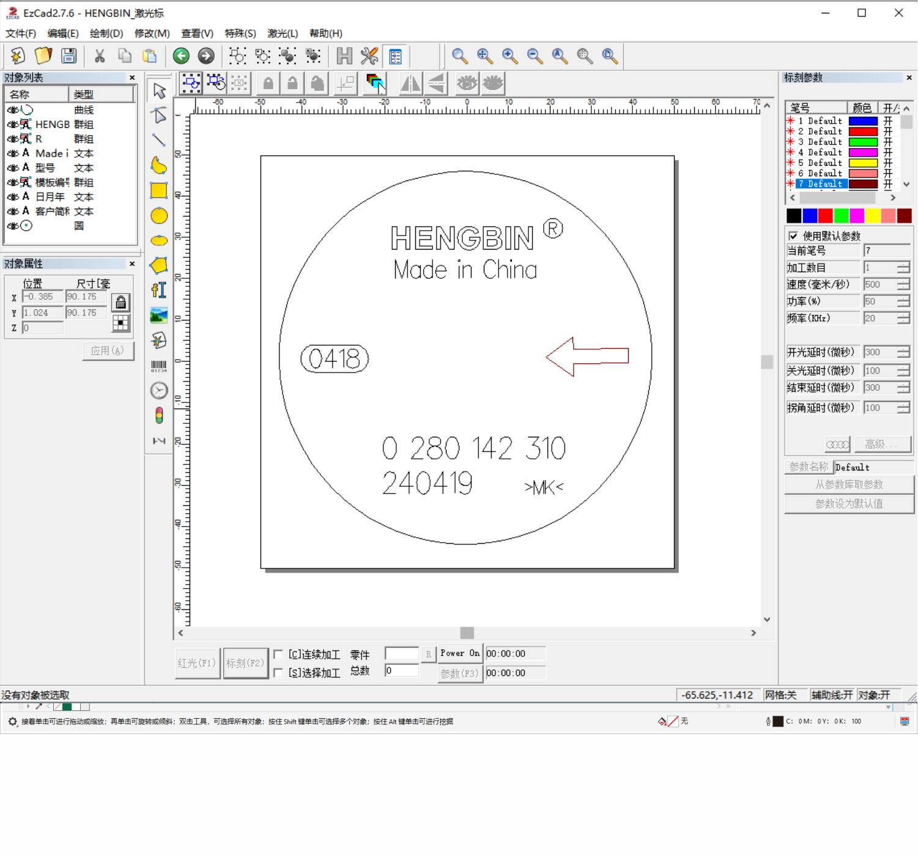The image size is (918, 857).
Task: Click the 标刻(F2) mark button
Action: (245, 664)
